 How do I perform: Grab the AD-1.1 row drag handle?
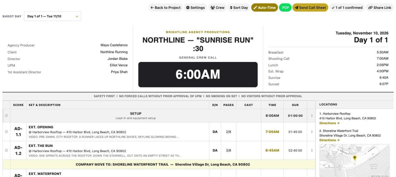[7, 132]
